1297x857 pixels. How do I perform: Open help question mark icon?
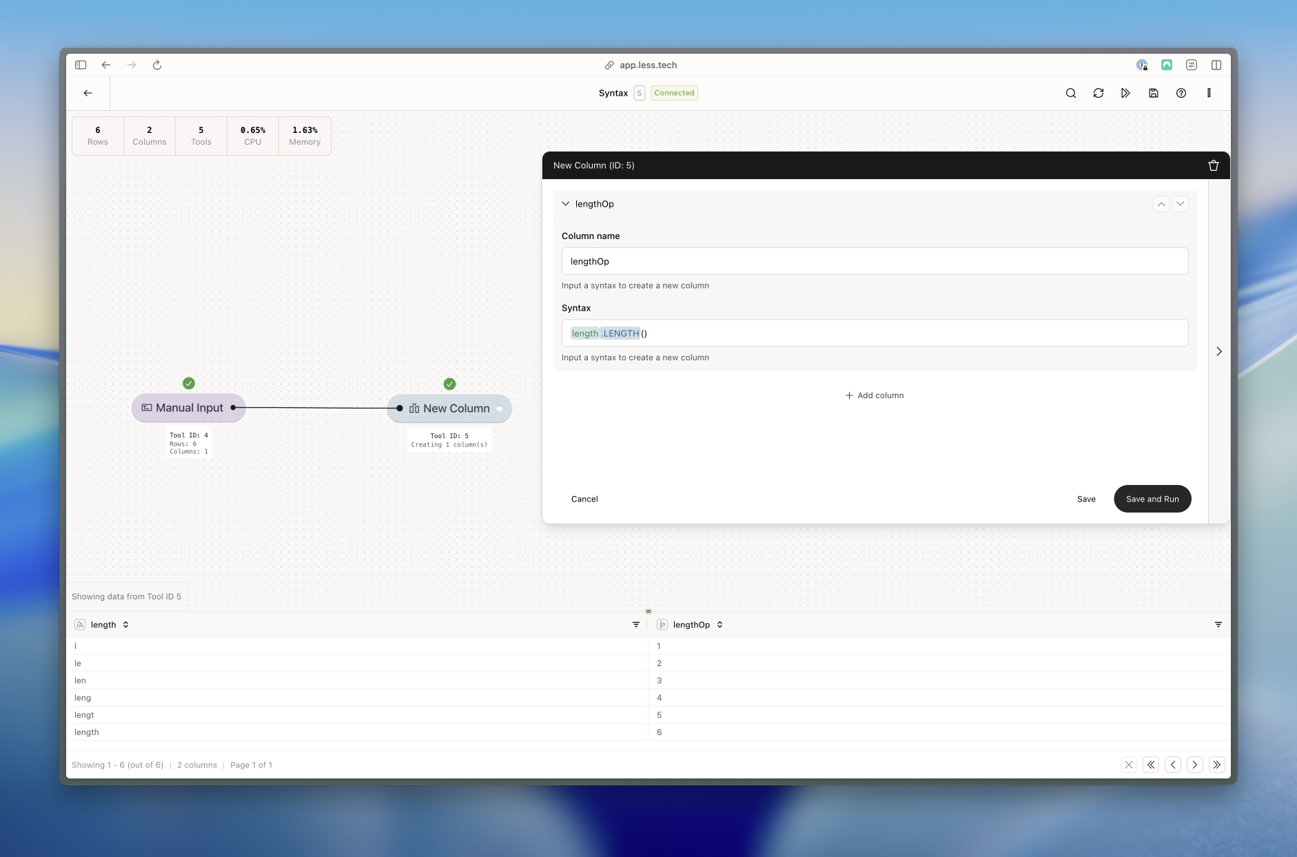[1181, 93]
